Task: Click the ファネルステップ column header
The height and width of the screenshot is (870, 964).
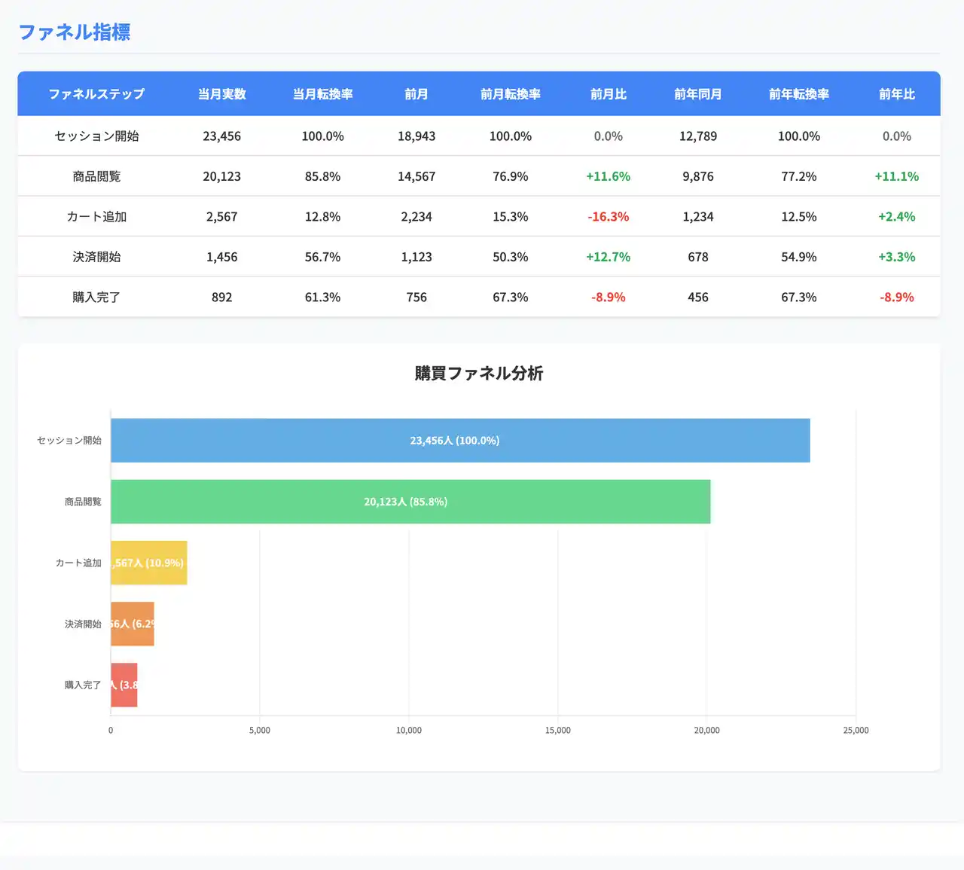Action: (x=96, y=94)
